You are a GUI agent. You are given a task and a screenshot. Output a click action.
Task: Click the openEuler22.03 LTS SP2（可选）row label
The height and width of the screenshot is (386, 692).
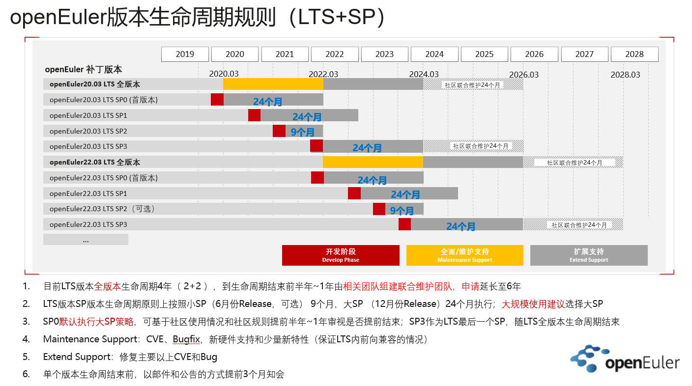(x=102, y=209)
